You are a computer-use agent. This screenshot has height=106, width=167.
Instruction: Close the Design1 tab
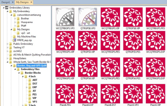click(13, 2)
